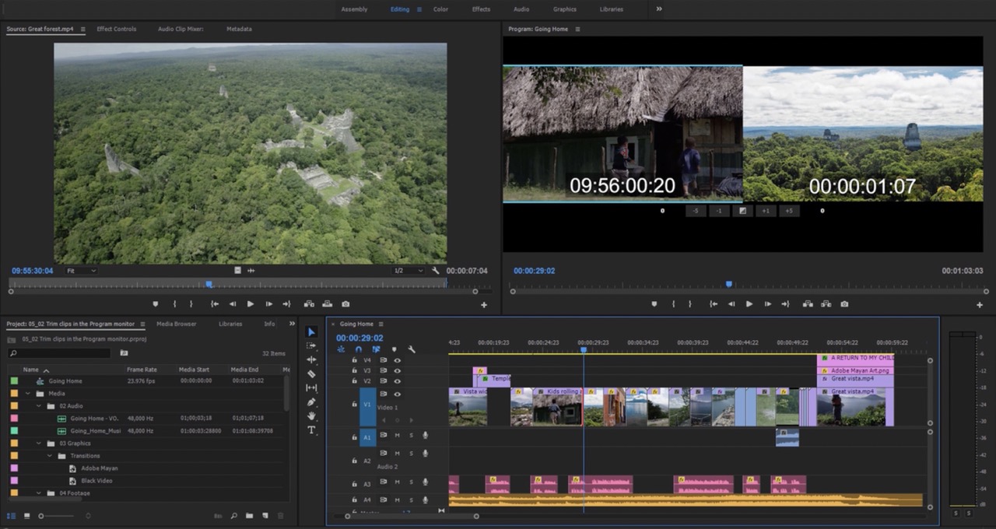Select the Hand tool
Image resolution: width=996 pixels, height=529 pixels.
point(311,415)
